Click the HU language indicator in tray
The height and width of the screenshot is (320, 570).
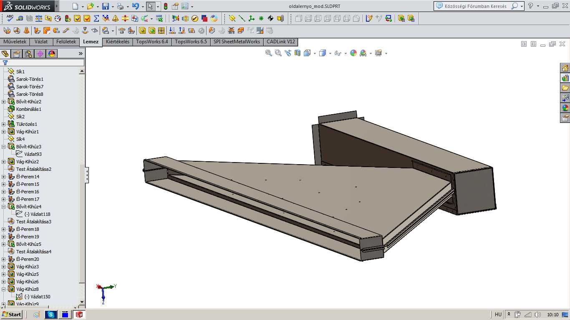(x=498, y=315)
